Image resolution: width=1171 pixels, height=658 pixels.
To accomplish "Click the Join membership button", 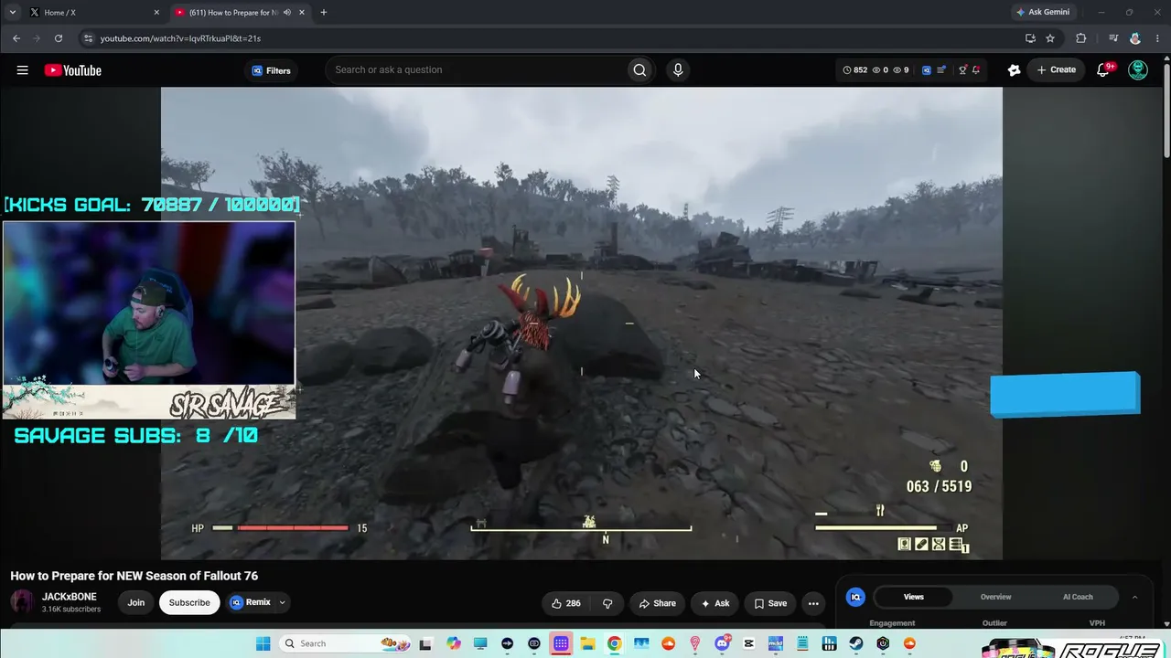I will point(136,602).
